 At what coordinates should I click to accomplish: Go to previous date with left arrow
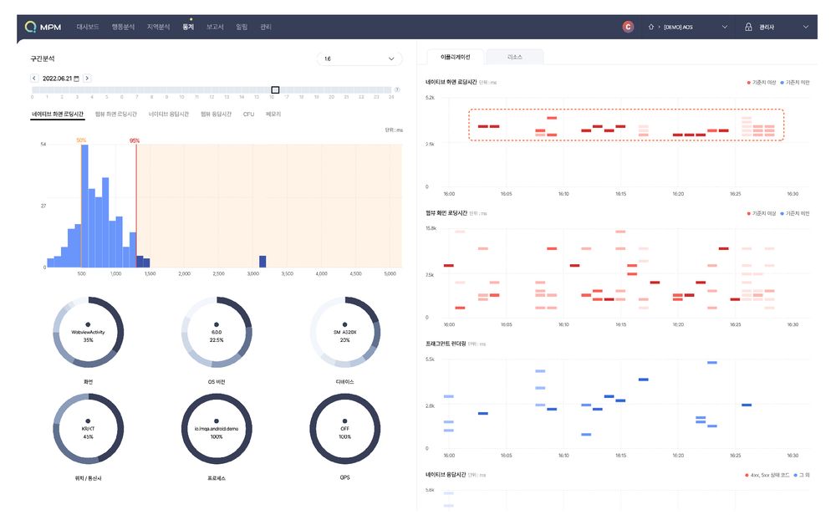(x=34, y=78)
